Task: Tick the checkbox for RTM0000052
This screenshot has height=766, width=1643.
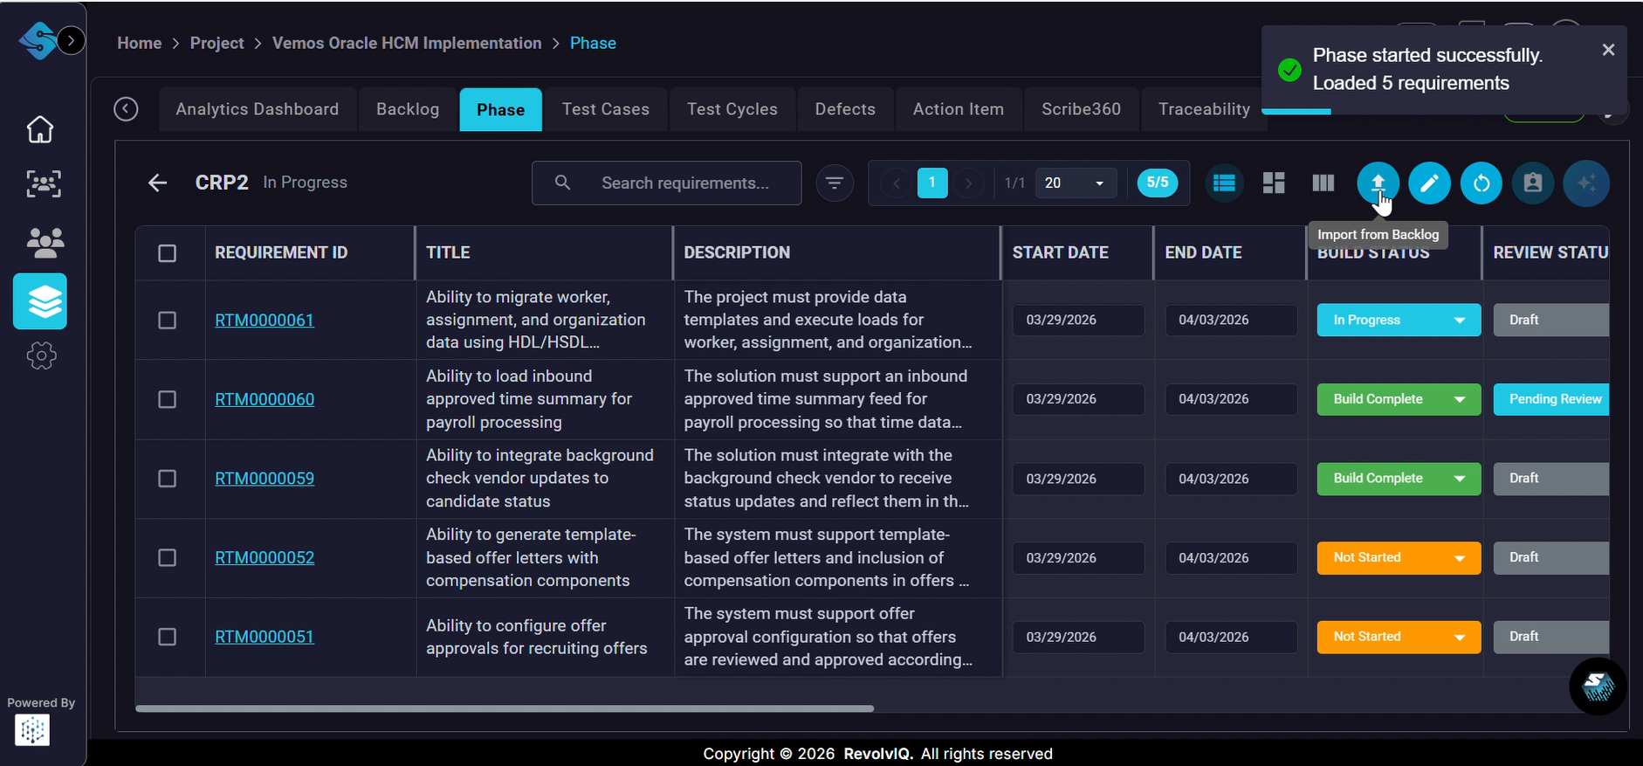Action: (167, 558)
